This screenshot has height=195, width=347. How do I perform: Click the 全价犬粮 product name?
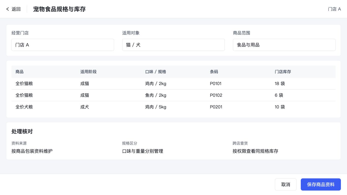click(x=24, y=107)
